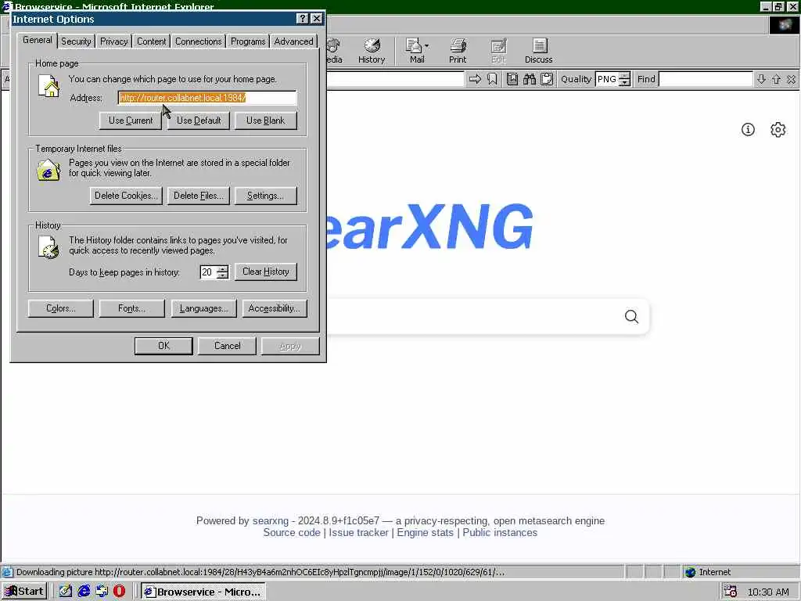Click Browservice taskbar button
This screenshot has height=601, width=801.
click(203, 592)
